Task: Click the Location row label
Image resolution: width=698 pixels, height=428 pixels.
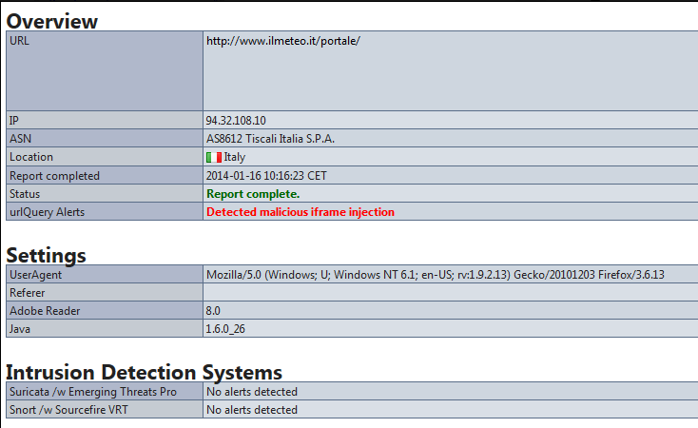Action: 31,157
